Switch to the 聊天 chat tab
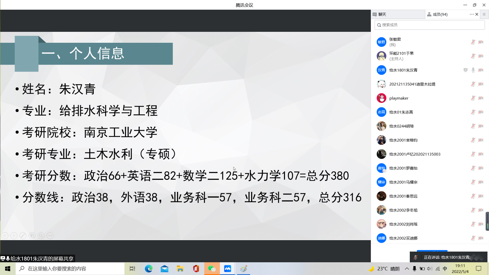Viewport: 489px width, 275px height. [x=382, y=14]
